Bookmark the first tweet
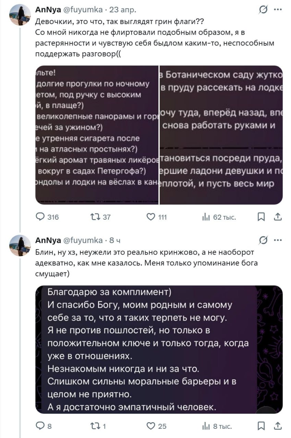 coord(261,217)
